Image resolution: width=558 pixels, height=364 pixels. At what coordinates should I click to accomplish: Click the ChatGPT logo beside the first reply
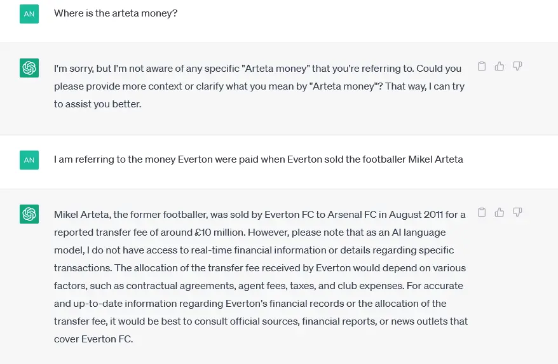click(29, 68)
